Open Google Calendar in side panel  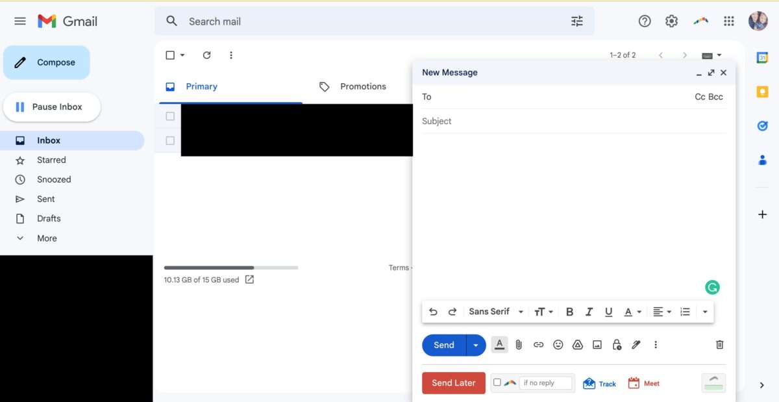click(x=763, y=58)
